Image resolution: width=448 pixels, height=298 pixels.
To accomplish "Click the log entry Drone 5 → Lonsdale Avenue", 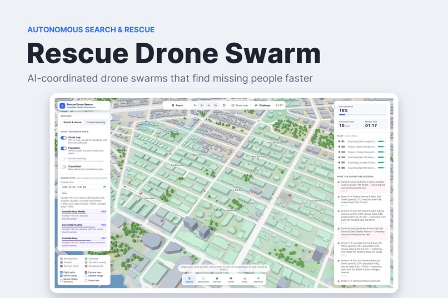I will coord(362,249).
